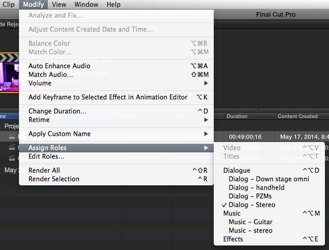The image size is (329, 250).
Task: Click the Content Created column header
Action: (302, 116)
